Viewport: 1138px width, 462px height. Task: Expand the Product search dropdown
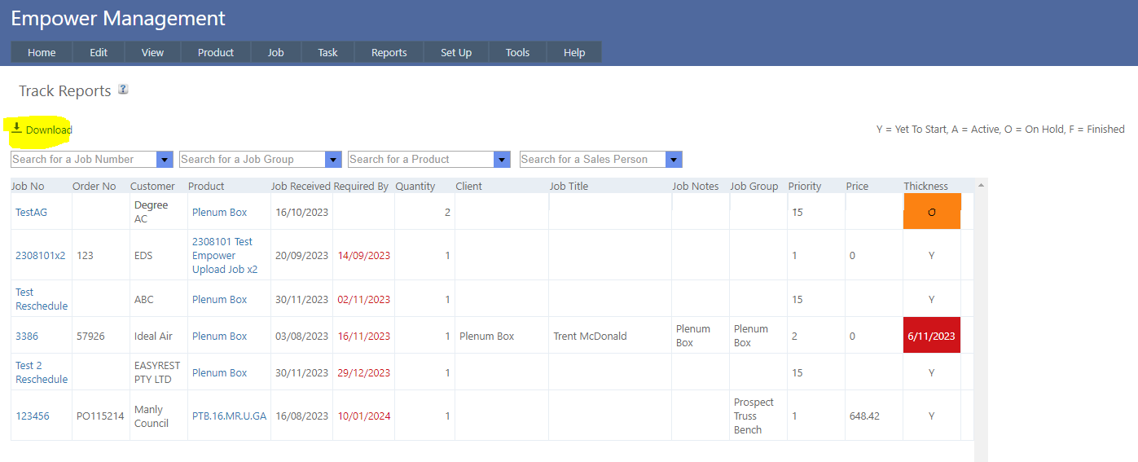[x=502, y=160]
